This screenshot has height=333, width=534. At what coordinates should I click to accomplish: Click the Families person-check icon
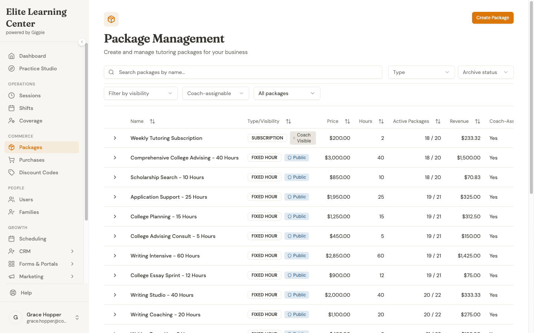(x=11, y=212)
